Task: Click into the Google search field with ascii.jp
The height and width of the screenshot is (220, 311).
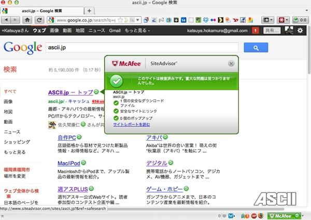Action: [x=142, y=48]
